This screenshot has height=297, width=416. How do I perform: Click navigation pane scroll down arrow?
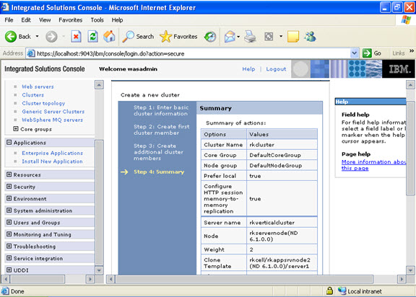pos(99,270)
